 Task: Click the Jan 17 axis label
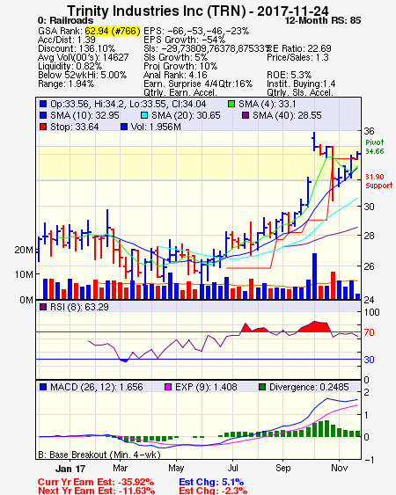pos(70,469)
